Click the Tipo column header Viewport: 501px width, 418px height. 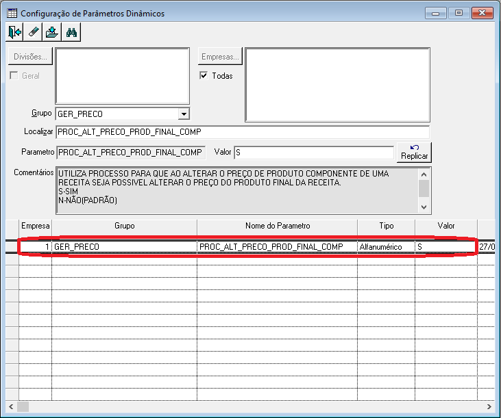click(387, 226)
